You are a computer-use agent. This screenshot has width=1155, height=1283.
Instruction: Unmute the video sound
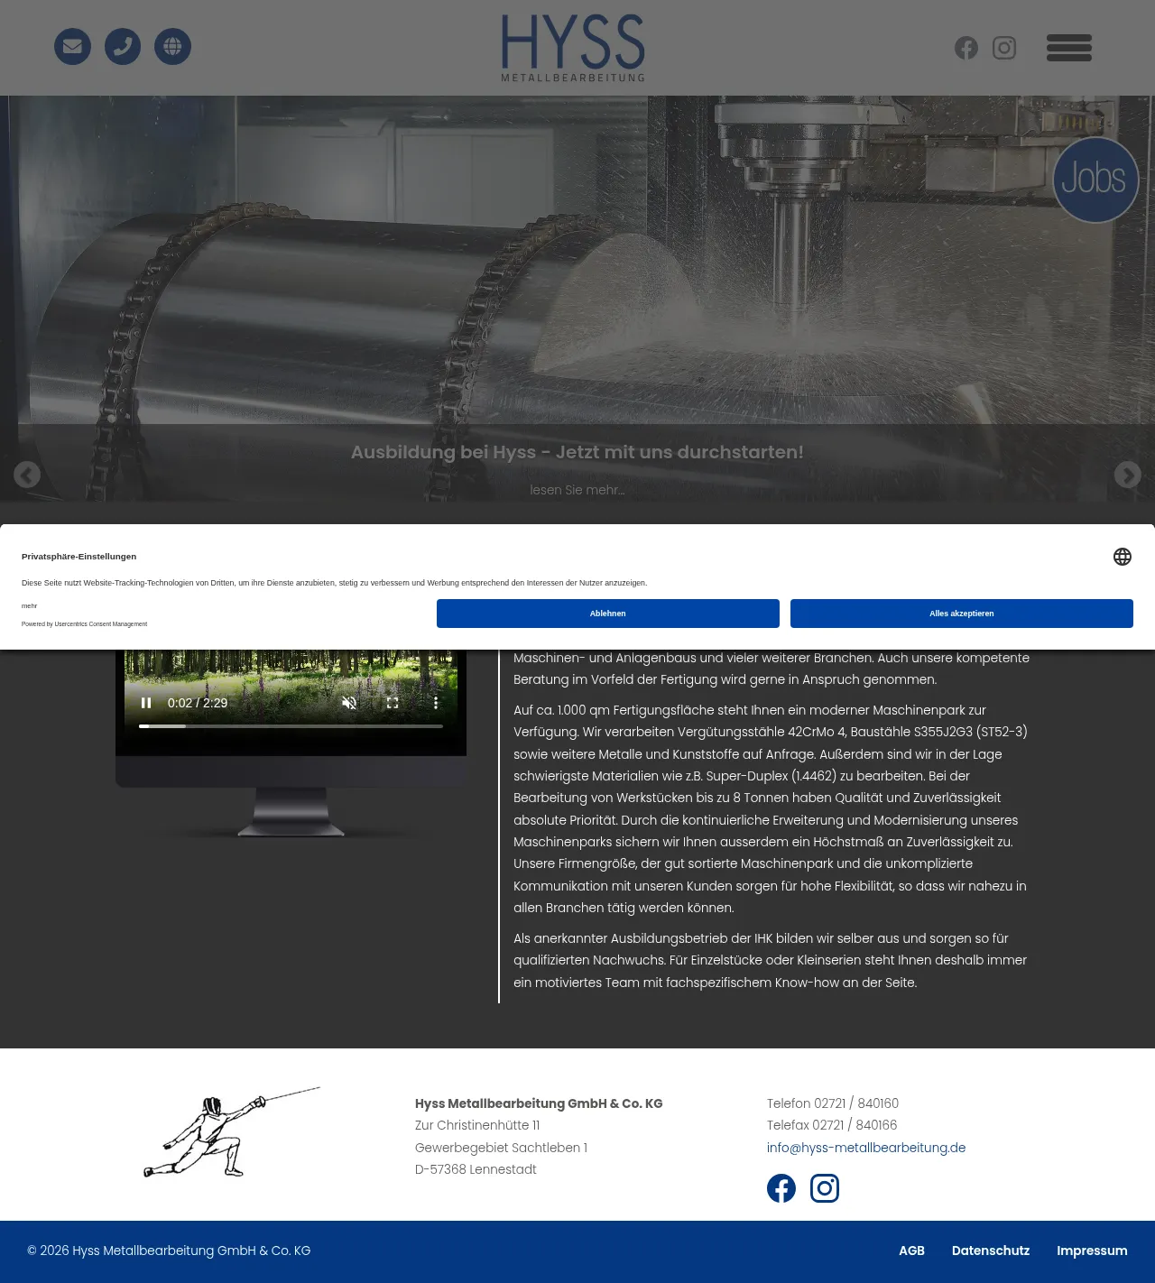349,703
